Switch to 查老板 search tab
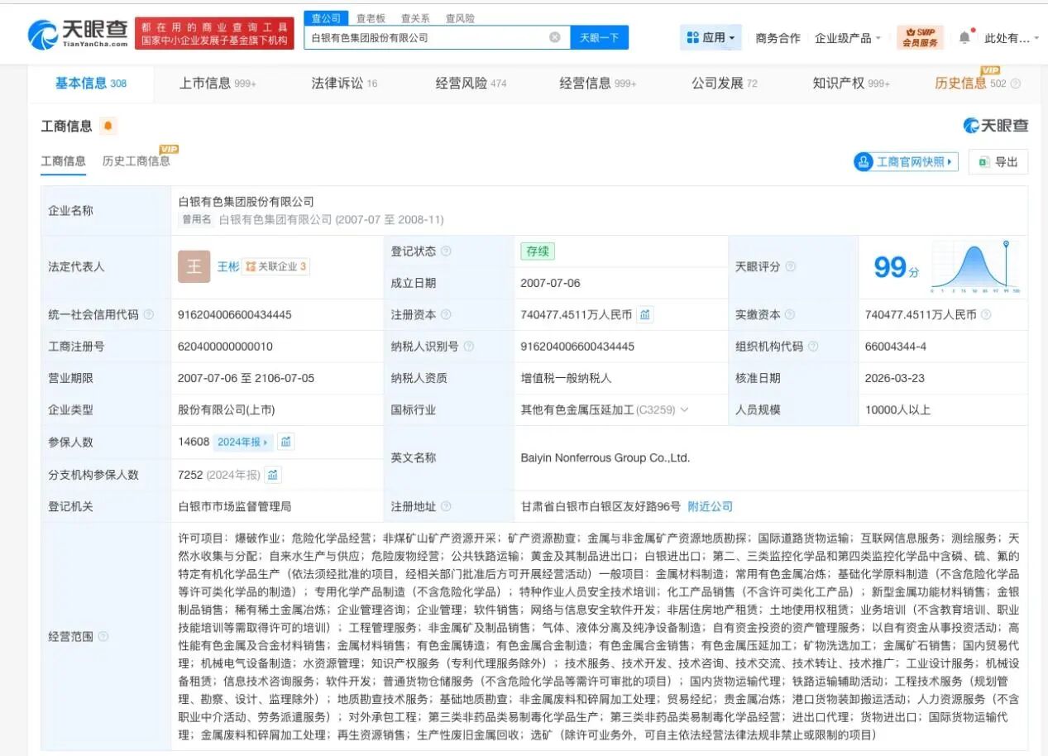1048x756 pixels. [371, 18]
